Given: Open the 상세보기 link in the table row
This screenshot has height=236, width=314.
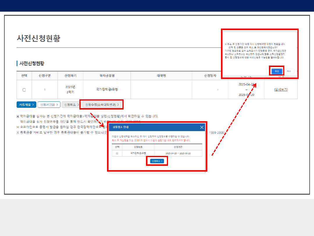Looking at the screenshot, I should click(281, 89).
